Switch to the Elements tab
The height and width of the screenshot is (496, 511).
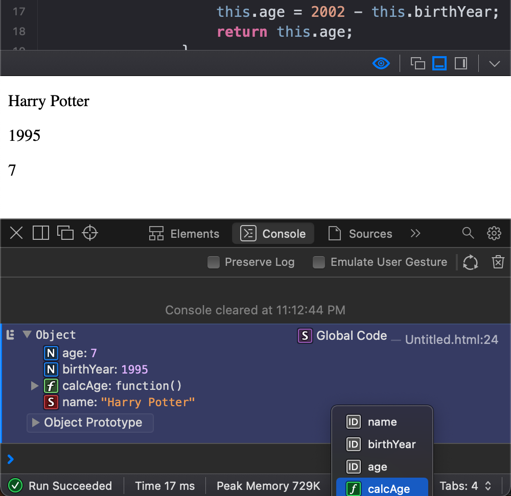point(184,233)
